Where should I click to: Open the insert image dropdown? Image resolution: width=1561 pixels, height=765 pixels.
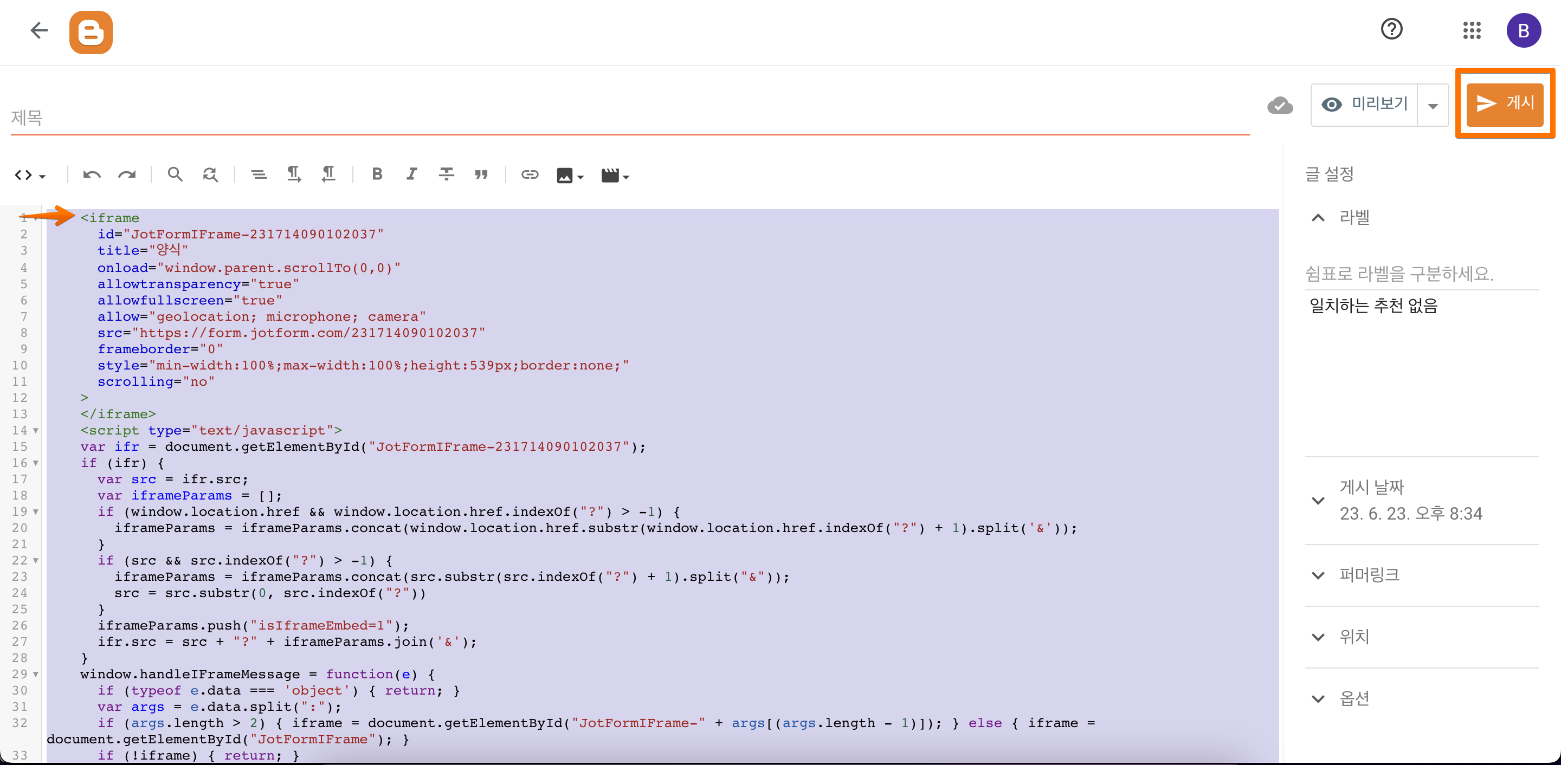[x=570, y=176]
